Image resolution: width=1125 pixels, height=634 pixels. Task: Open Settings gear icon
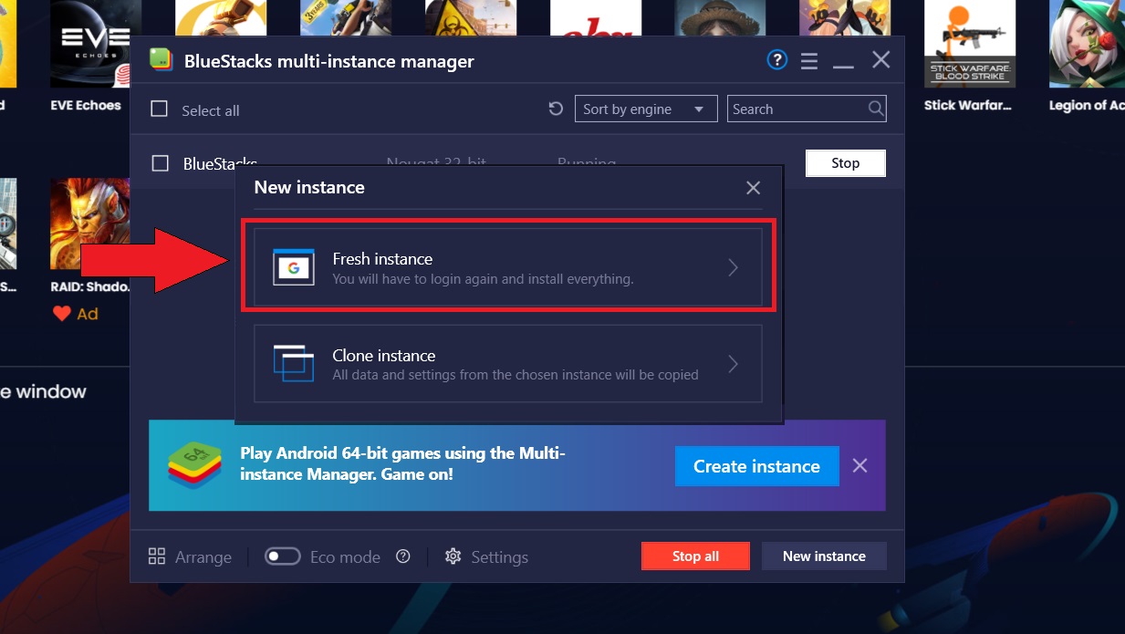point(453,556)
